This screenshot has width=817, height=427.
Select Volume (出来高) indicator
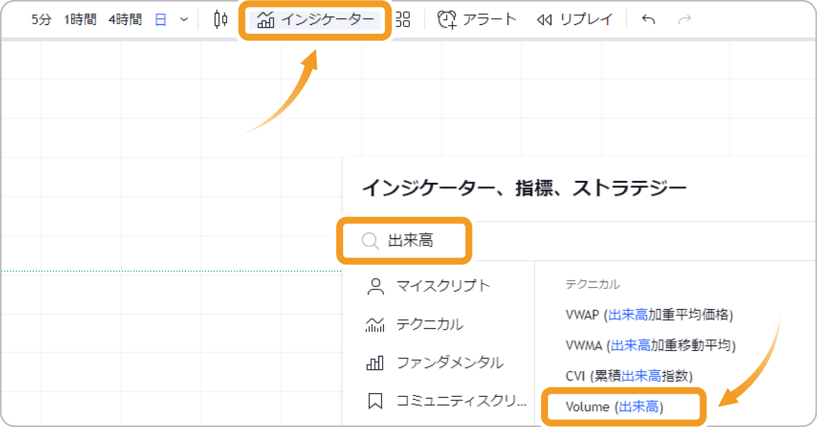click(615, 407)
